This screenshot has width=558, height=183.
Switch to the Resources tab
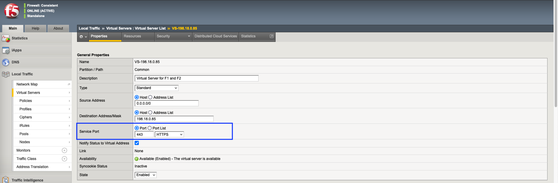coord(132,36)
